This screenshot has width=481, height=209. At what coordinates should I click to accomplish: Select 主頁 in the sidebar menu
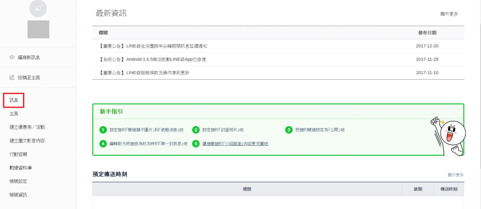click(14, 114)
